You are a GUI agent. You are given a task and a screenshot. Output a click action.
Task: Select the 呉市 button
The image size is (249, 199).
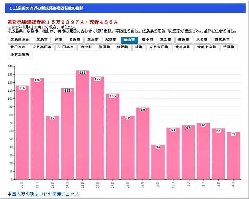pos(59,40)
